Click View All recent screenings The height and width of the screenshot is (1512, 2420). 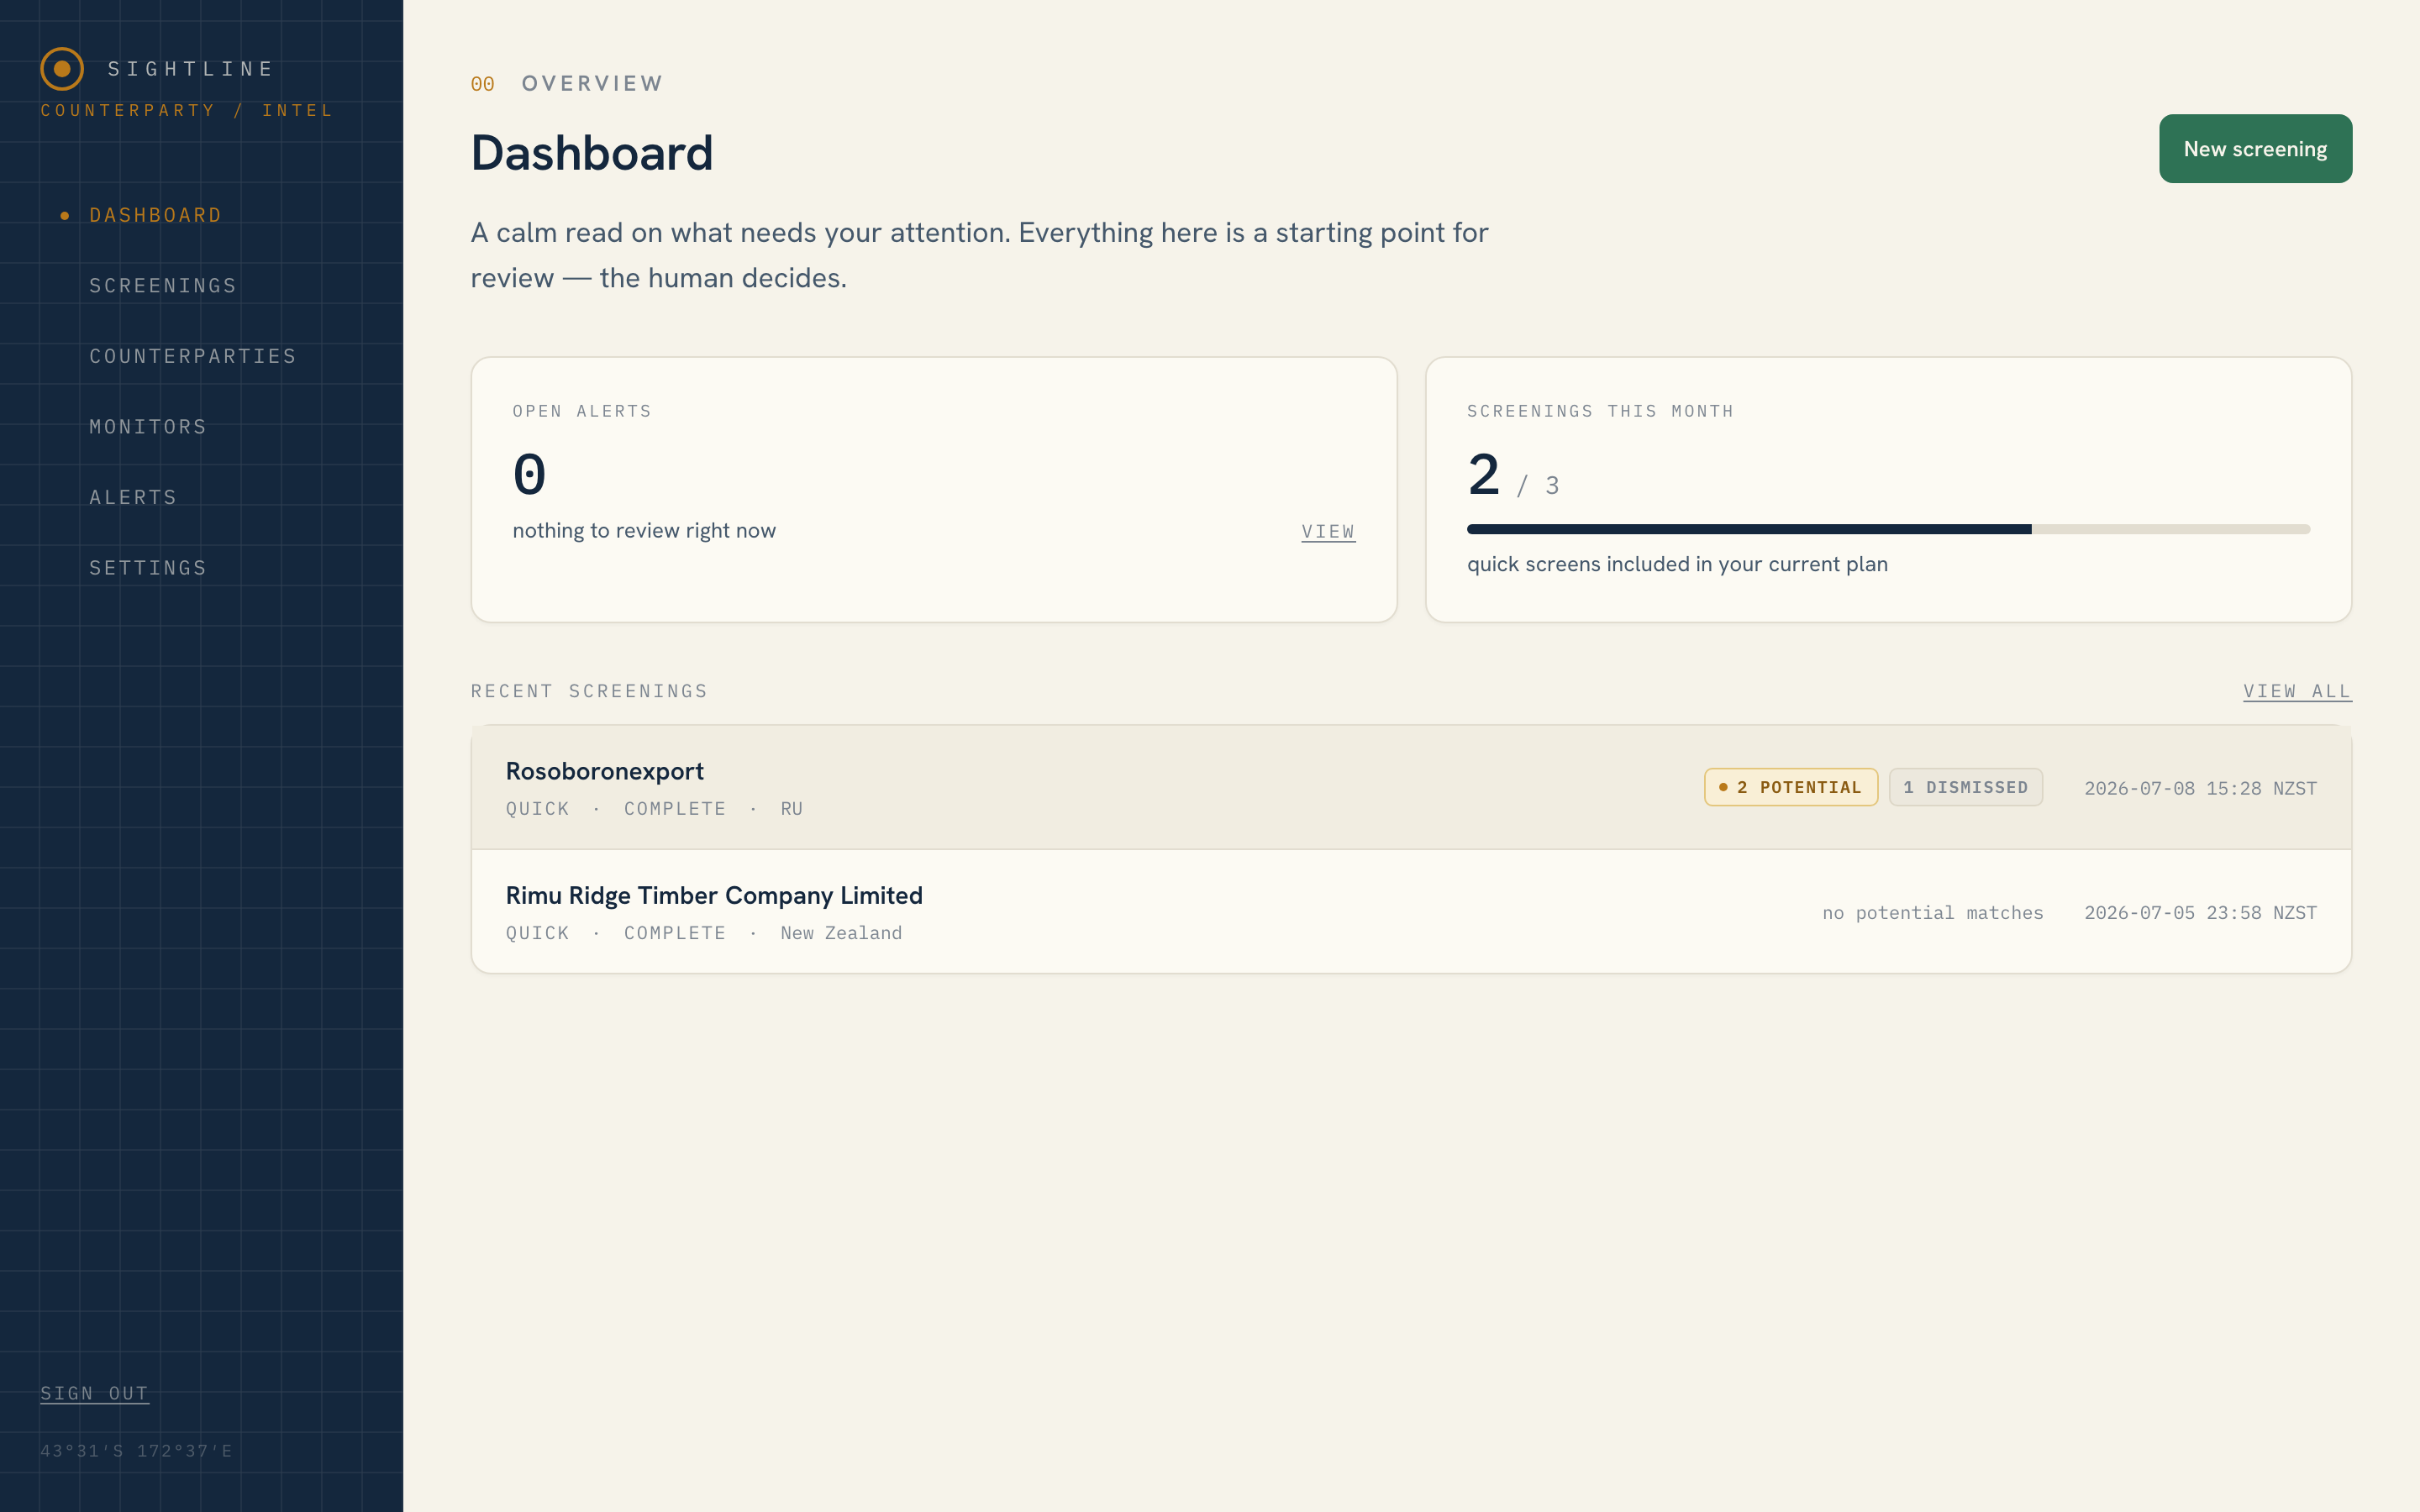pos(2297,692)
